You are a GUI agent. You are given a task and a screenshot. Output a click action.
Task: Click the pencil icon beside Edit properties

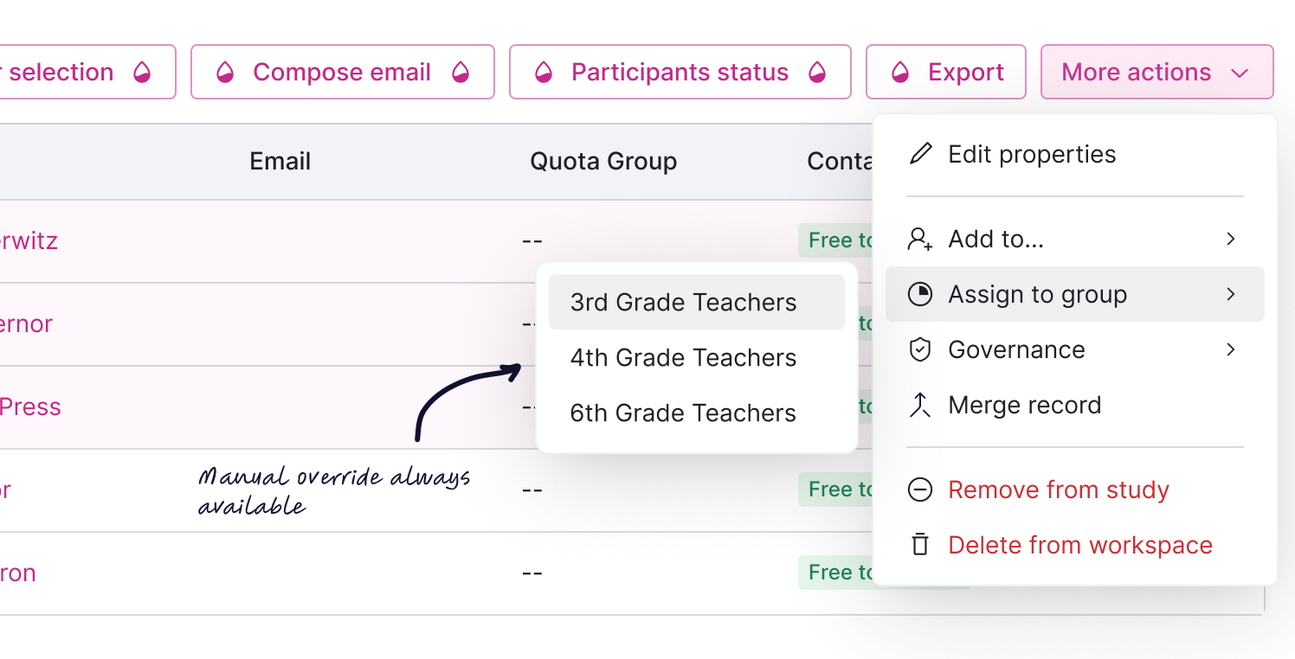pyautogui.click(x=920, y=155)
